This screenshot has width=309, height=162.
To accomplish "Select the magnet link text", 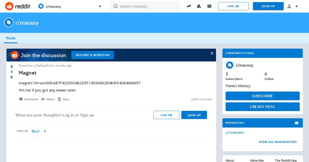I will coord(80,83).
